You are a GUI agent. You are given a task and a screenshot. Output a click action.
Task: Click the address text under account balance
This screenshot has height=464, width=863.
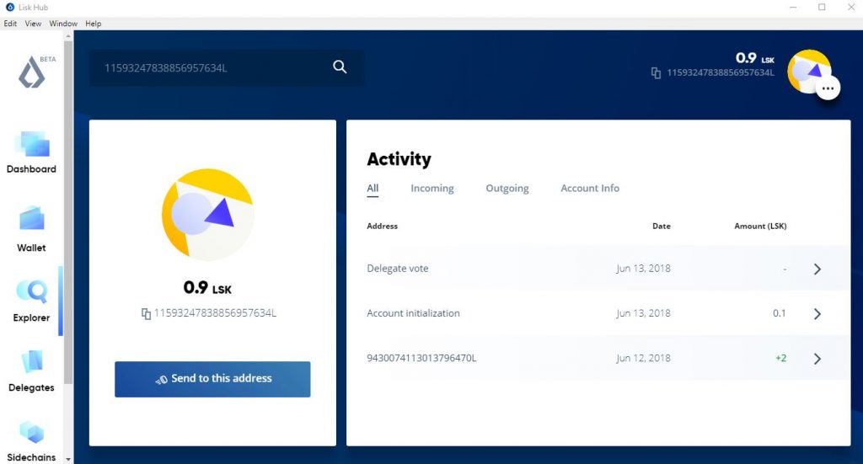pos(215,312)
